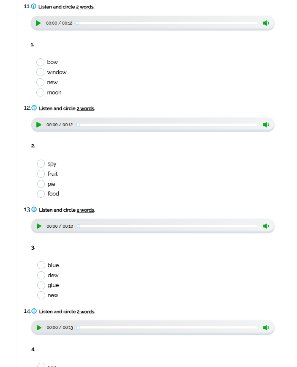Mute volume on question 12 audio
This screenshot has height=367, width=297.
[x=266, y=125]
